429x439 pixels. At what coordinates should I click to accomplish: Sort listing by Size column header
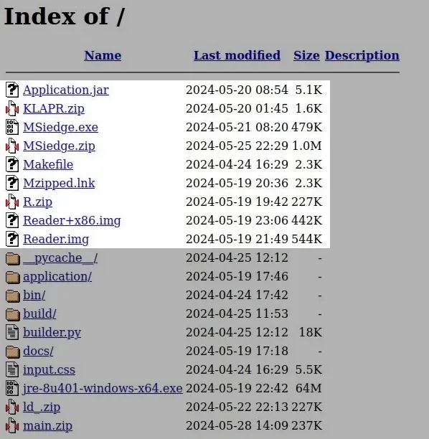[x=306, y=55]
